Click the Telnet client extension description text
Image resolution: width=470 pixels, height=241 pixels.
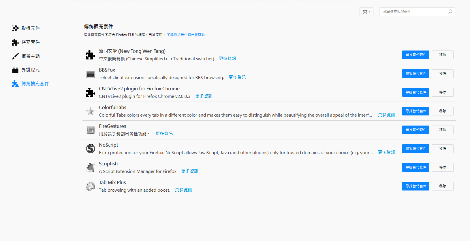[x=161, y=78]
